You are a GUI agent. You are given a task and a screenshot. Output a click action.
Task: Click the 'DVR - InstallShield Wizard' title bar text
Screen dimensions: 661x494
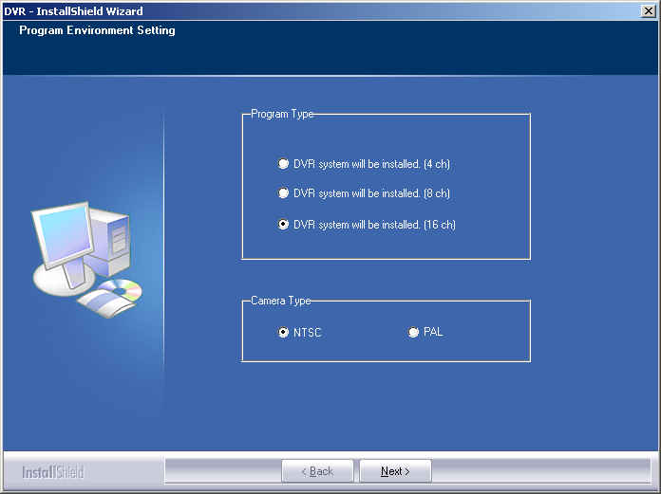[73, 11]
